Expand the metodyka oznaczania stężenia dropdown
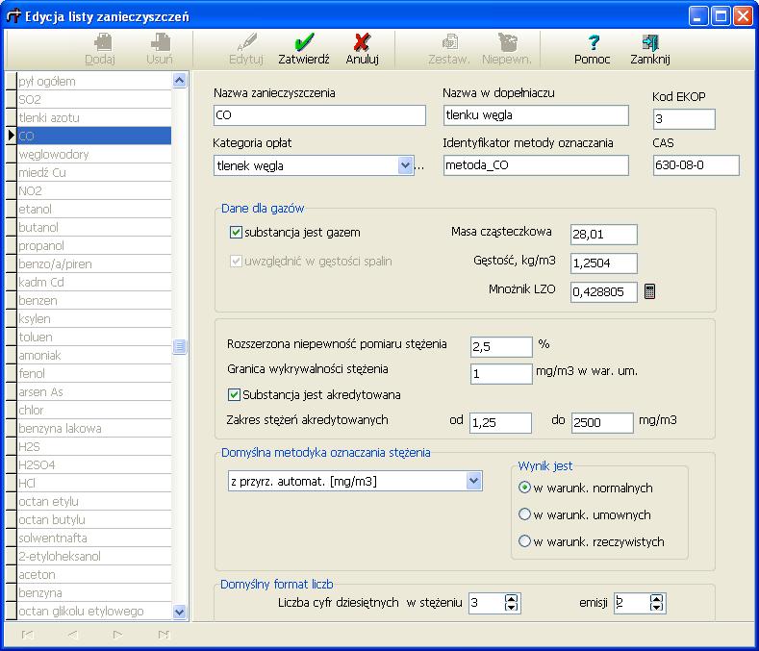 tap(474, 481)
